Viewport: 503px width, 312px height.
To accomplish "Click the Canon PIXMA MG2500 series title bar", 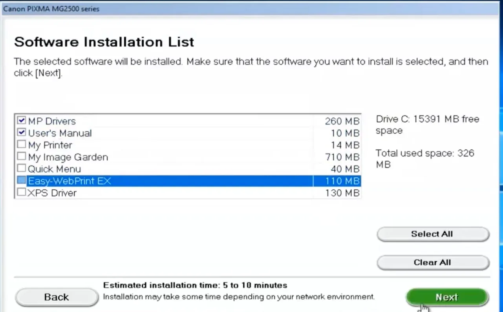I will (x=251, y=9).
